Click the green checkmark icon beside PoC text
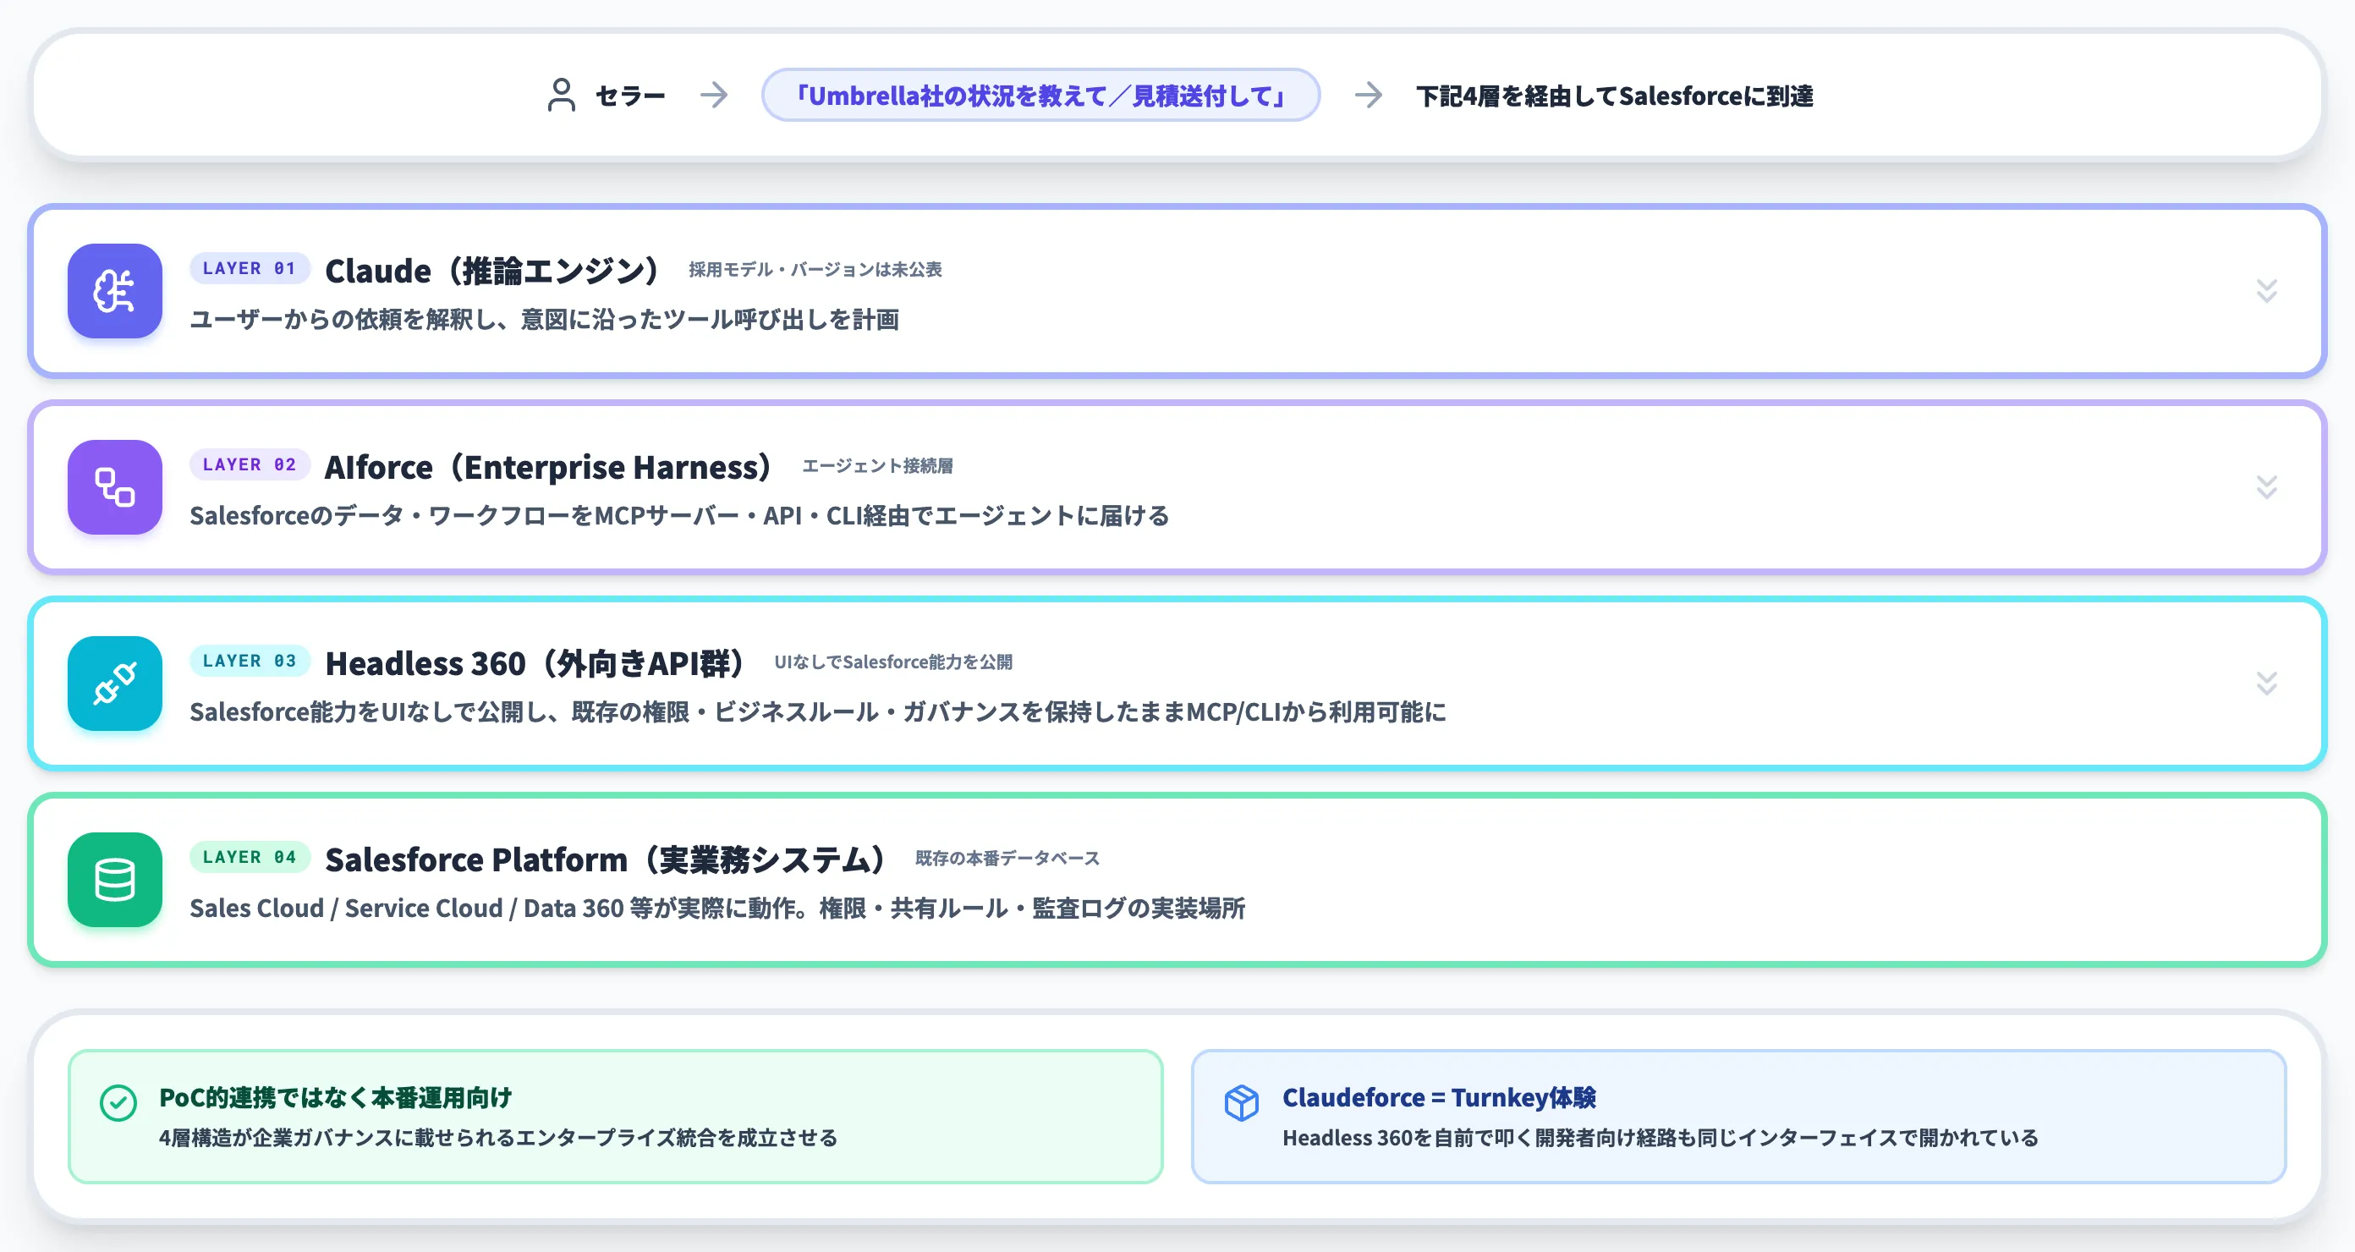This screenshot has height=1252, width=2355. click(x=118, y=1103)
